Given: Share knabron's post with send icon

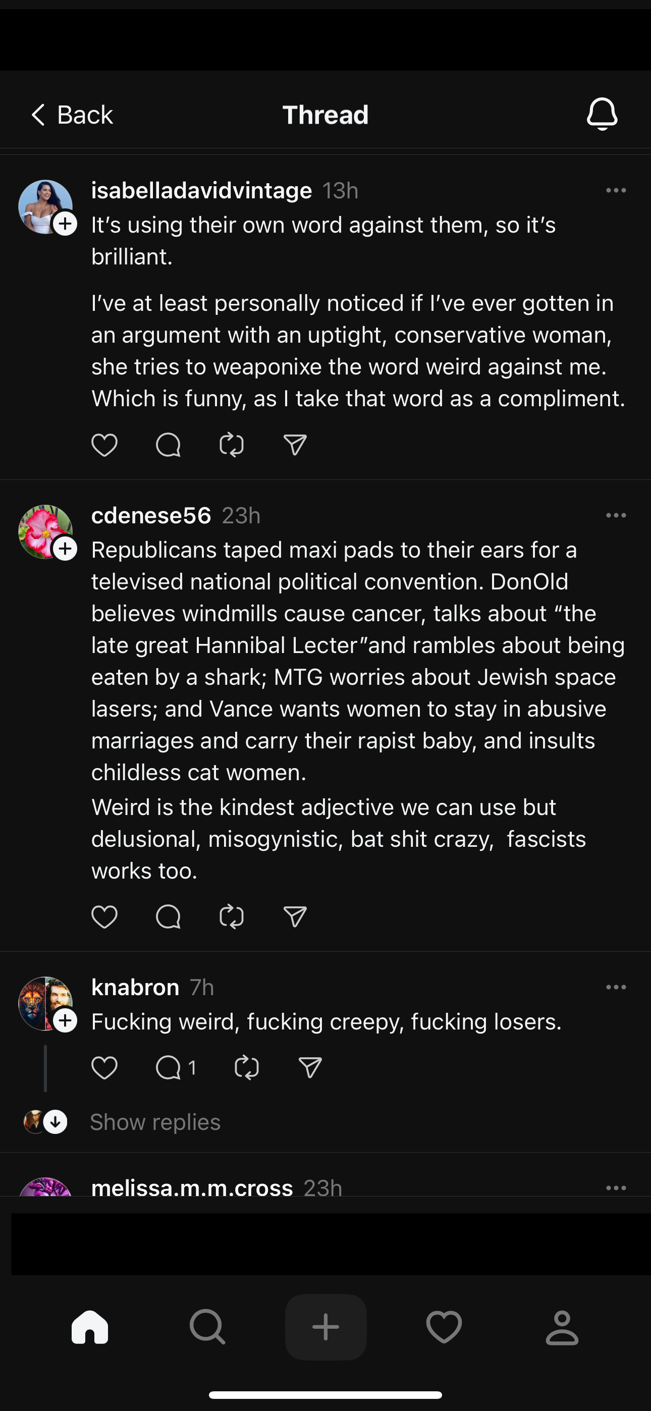Looking at the screenshot, I should point(310,1067).
